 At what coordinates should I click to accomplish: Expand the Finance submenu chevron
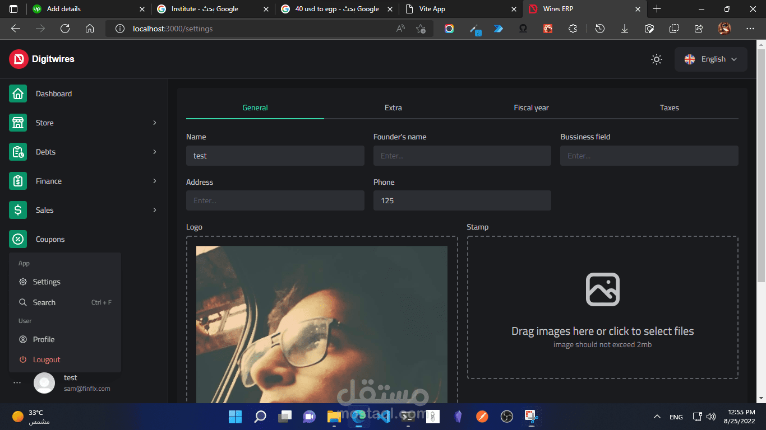click(155, 181)
